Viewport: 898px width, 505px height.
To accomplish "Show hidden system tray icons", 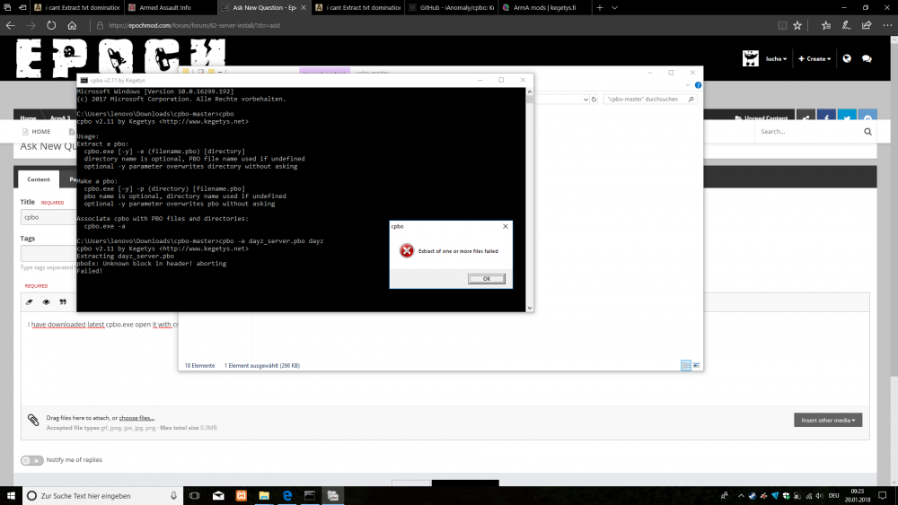I will coord(741,496).
